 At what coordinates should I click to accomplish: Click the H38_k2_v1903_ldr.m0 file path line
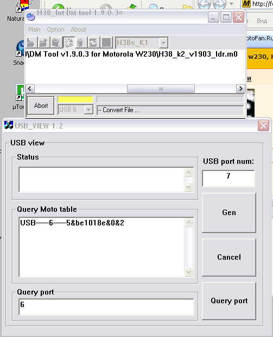tap(131, 54)
